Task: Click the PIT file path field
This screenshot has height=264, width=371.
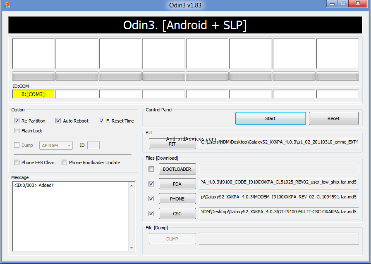Action: pyautogui.click(x=279, y=144)
